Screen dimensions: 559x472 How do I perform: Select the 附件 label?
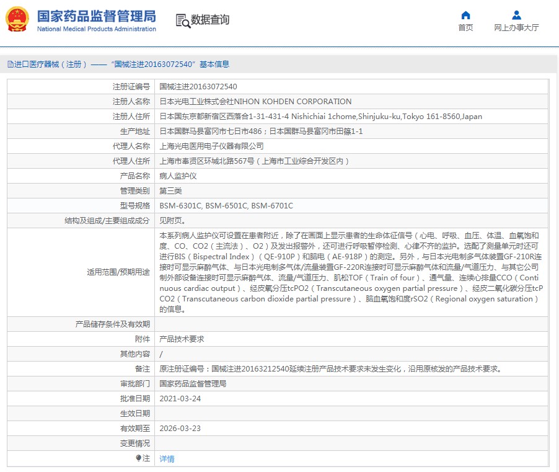tap(143, 339)
